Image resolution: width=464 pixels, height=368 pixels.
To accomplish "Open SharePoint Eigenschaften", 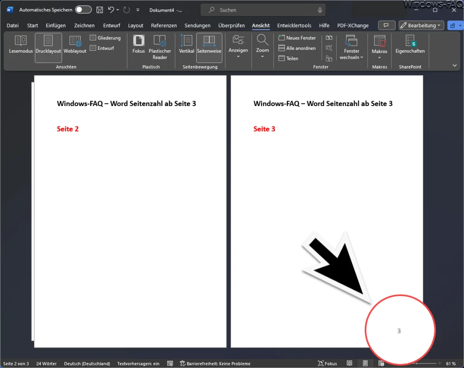I will (410, 44).
